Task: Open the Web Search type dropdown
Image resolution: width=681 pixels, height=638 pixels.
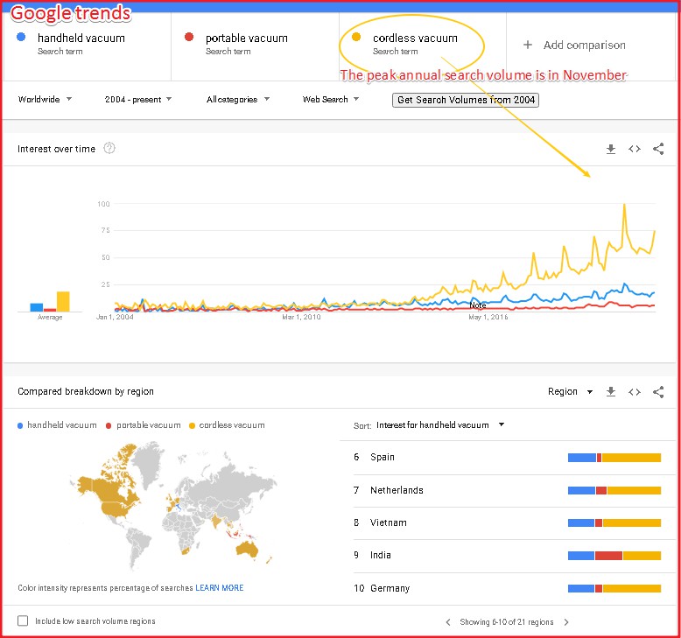Action: point(331,100)
